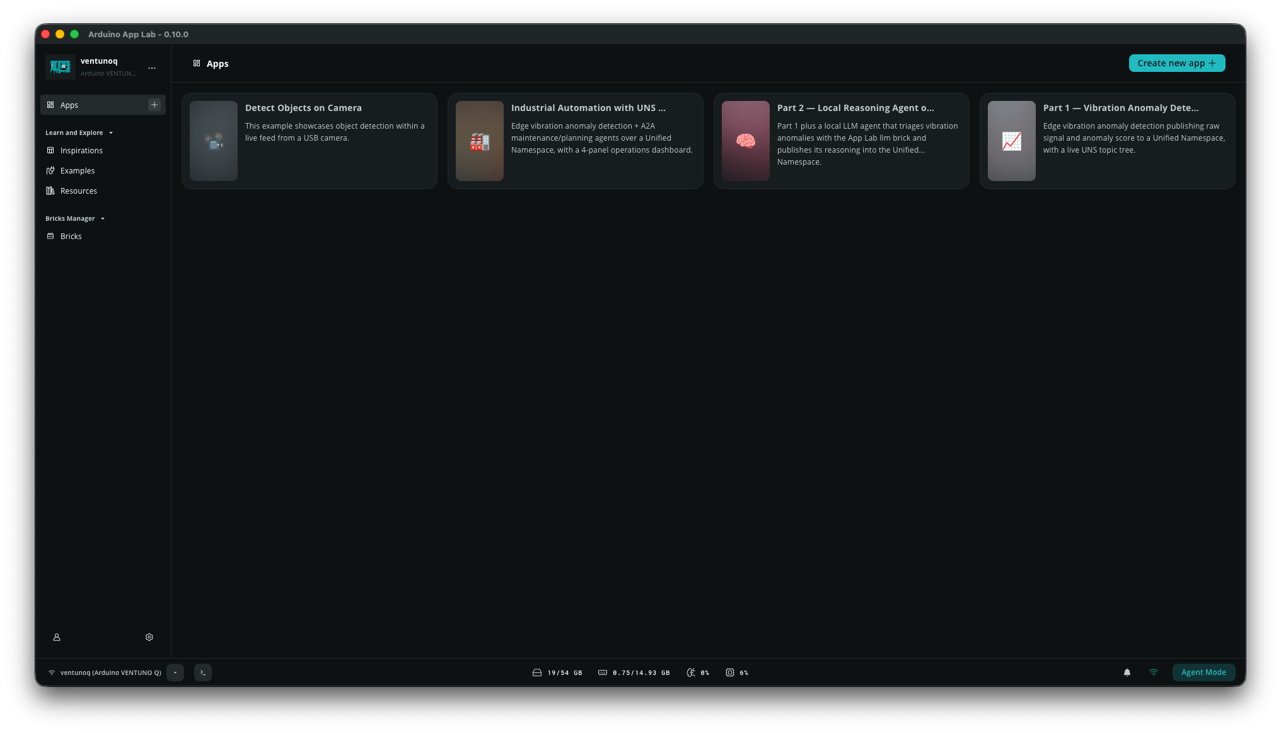Open settings via the gear icon

149,637
